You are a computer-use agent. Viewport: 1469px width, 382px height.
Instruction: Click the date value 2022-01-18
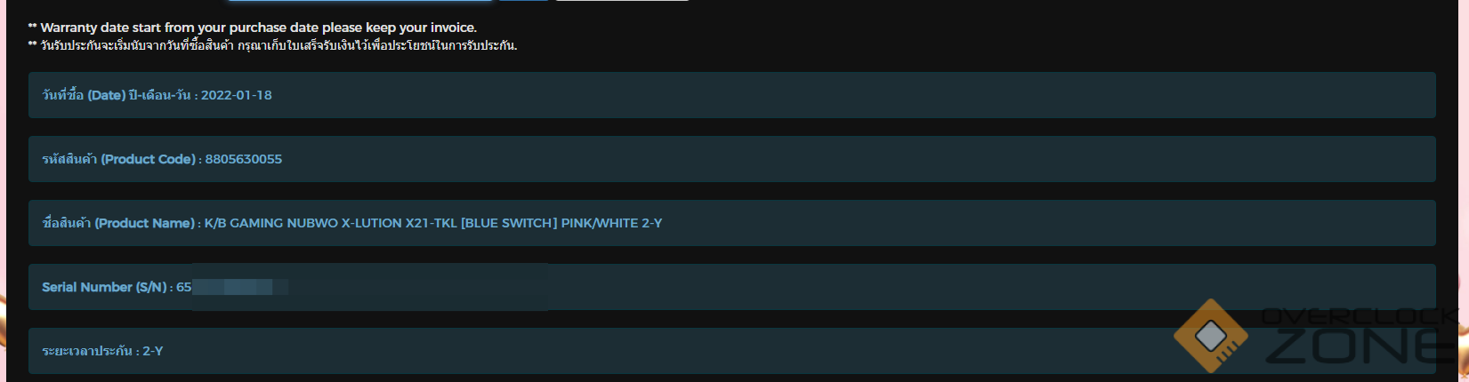pos(237,95)
